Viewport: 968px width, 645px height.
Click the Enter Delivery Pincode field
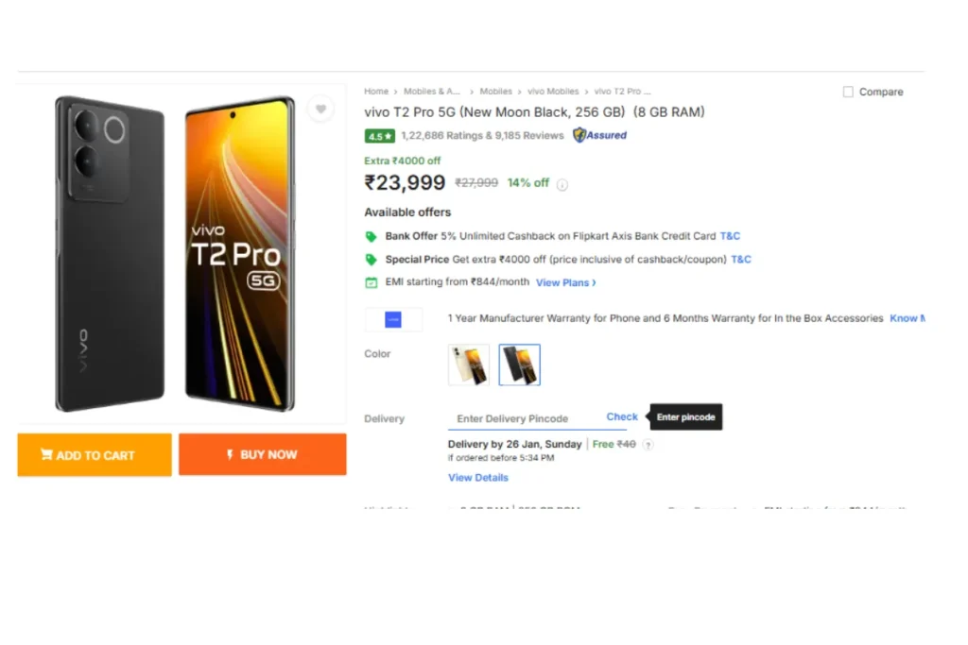524,418
